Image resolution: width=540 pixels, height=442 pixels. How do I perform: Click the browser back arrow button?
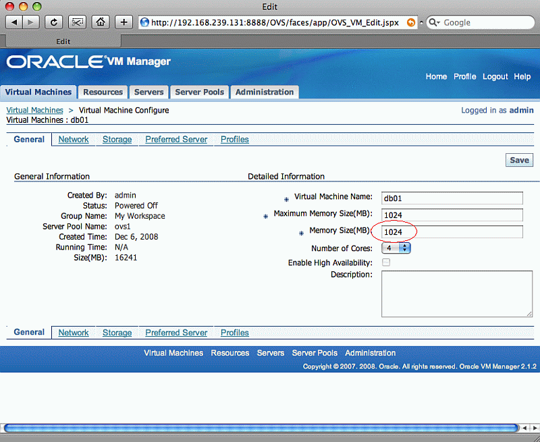14,22
